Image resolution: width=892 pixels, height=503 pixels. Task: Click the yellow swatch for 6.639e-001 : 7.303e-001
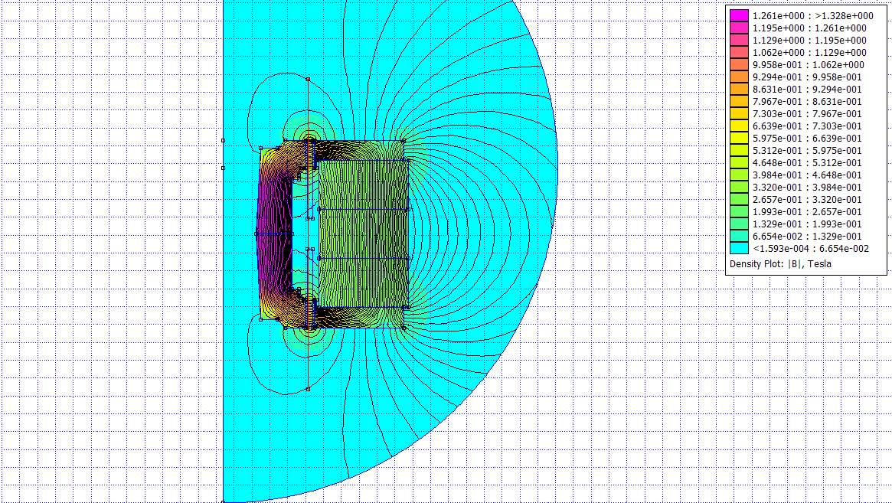[739, 126]
